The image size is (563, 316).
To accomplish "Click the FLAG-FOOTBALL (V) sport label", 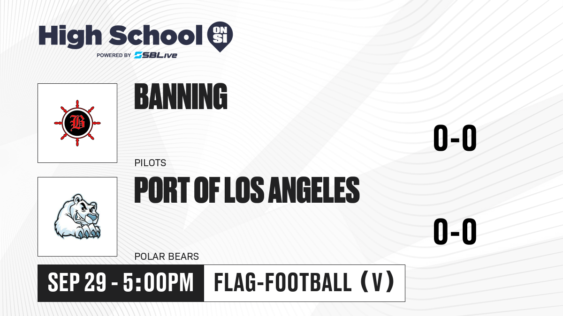I will [x=304, y=283].
